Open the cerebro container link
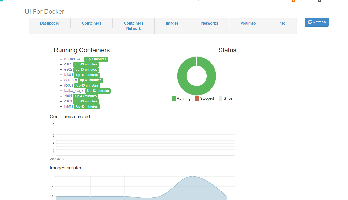 70,80
